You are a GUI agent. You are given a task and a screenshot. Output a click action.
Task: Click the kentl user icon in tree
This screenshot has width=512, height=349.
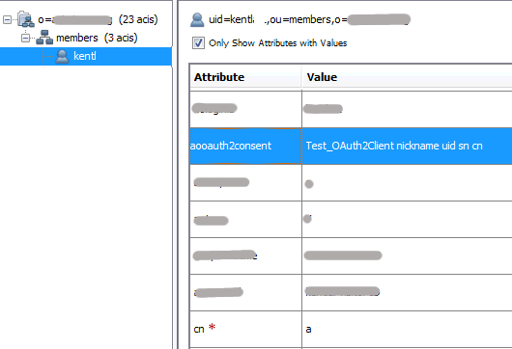tap(62, 56)
